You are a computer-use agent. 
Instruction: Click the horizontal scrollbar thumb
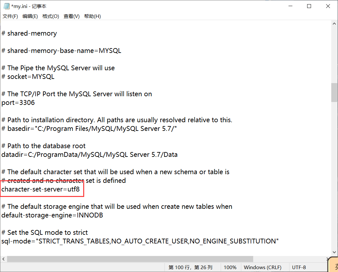point(130,259)
